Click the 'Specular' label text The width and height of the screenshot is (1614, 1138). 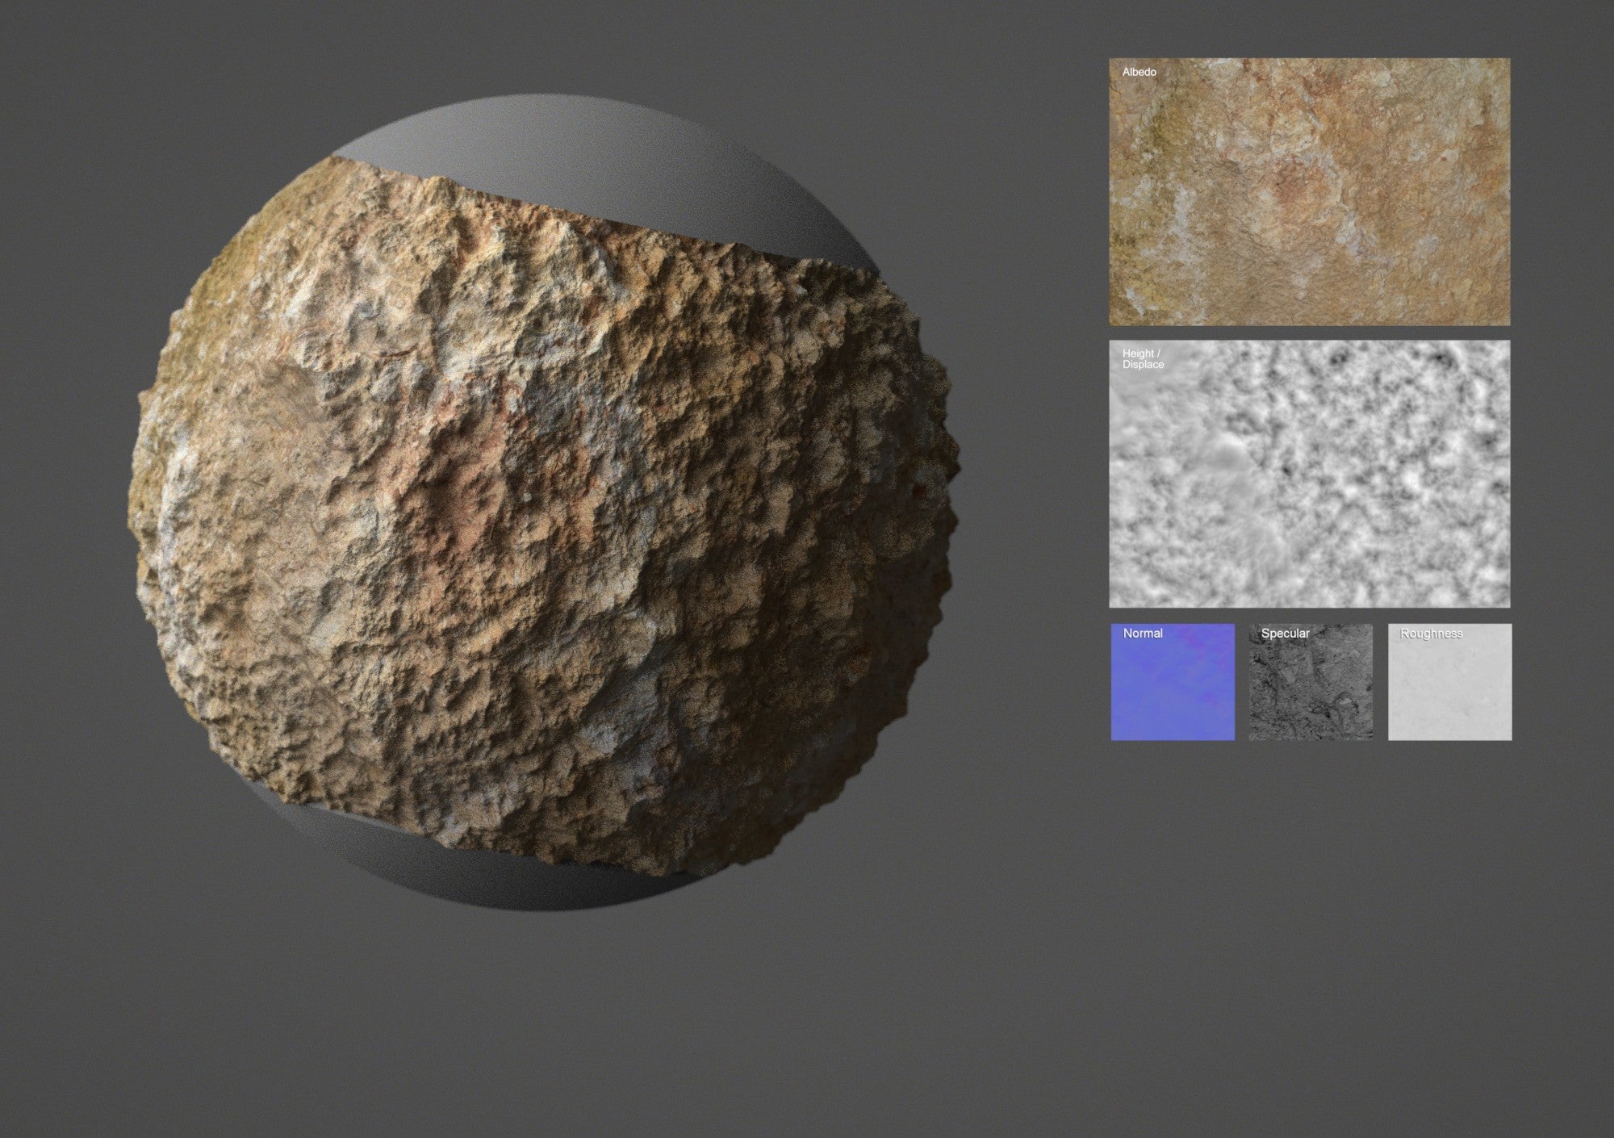[1285, 634]
